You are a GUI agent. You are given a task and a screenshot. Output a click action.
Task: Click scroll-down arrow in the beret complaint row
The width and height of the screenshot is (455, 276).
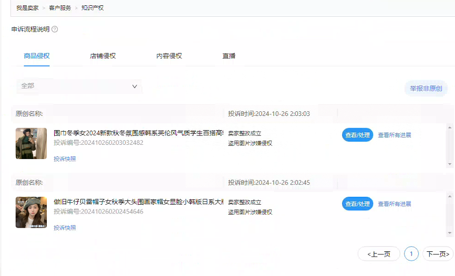[450, 233]
